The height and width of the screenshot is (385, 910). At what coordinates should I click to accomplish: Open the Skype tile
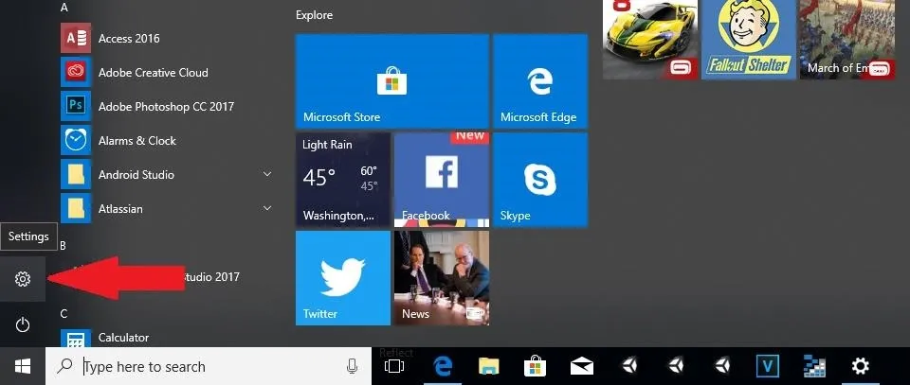(540, 180)
